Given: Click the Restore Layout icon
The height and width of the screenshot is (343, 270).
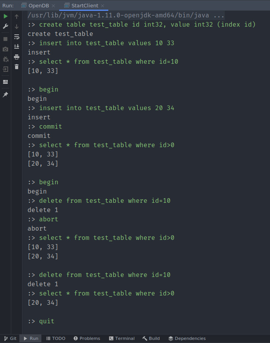Looking at the screenshot, I should [x=5, y=82].
